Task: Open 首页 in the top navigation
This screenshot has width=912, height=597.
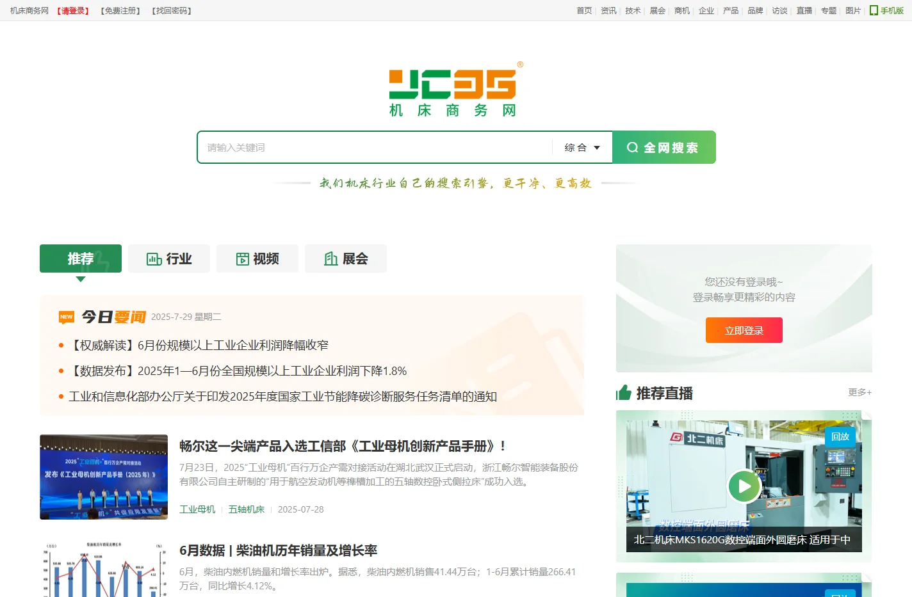Action: tap(584, 11)
